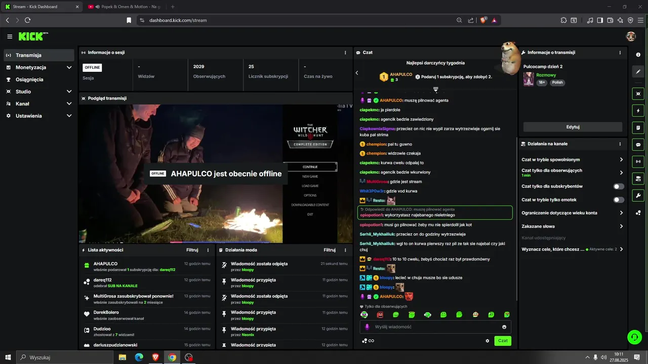Switch to the Stream - Kick Dashboard tab
The image size is (648, 364).
40,7
